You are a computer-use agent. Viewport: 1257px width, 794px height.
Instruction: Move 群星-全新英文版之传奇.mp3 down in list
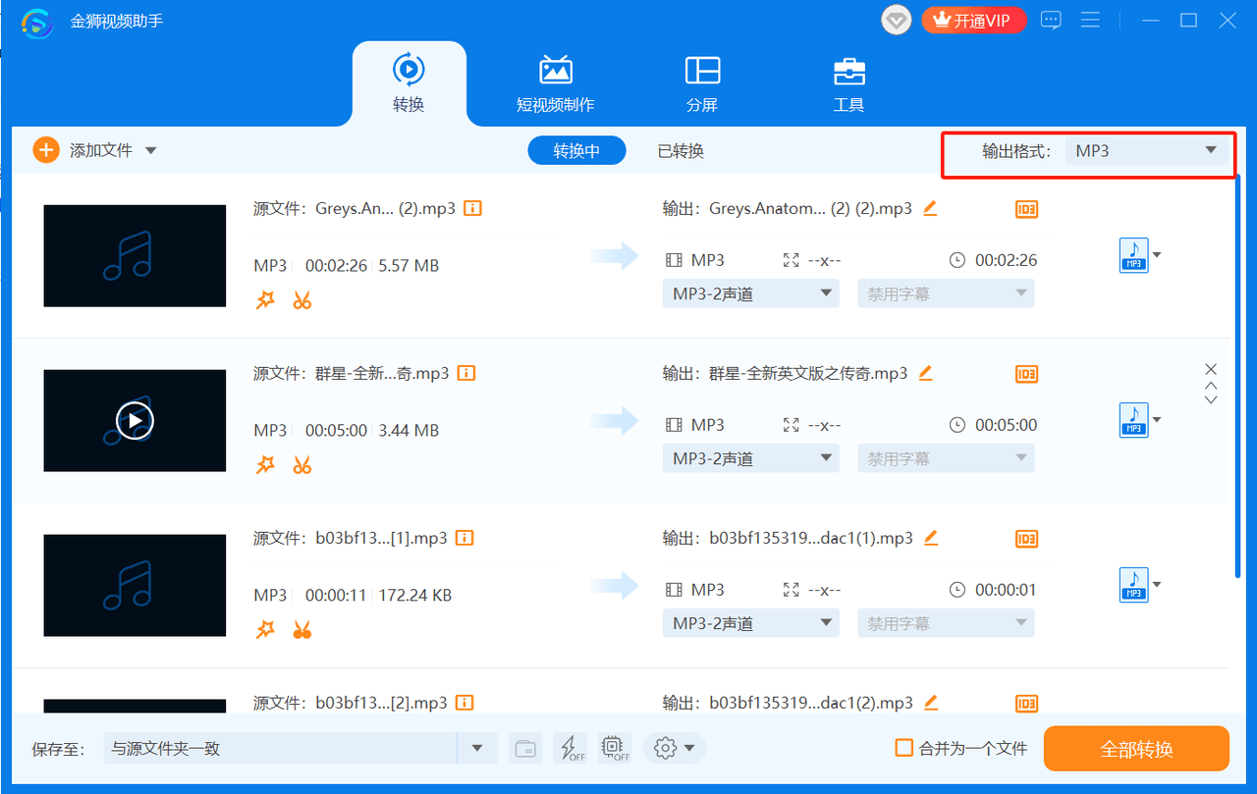coord(1211,399)
